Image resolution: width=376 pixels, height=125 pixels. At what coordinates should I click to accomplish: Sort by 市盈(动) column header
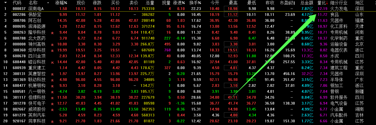point(288,3)
